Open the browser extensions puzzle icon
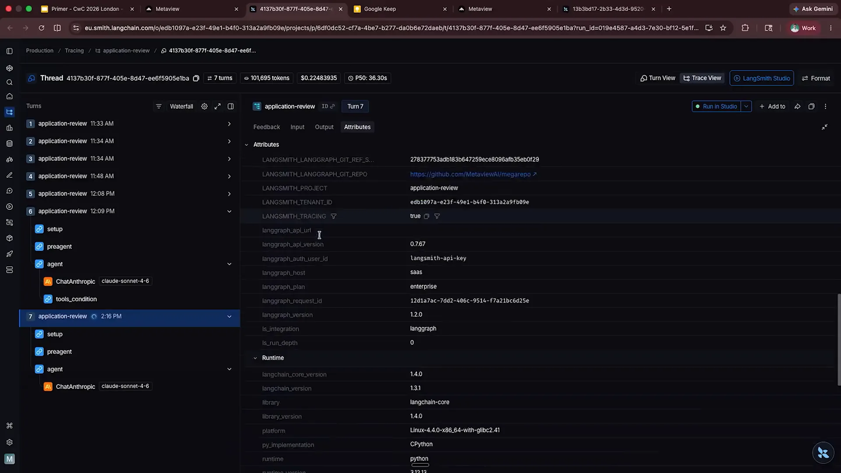The height and width of the screenshot is (473, 841). [745, 28]
